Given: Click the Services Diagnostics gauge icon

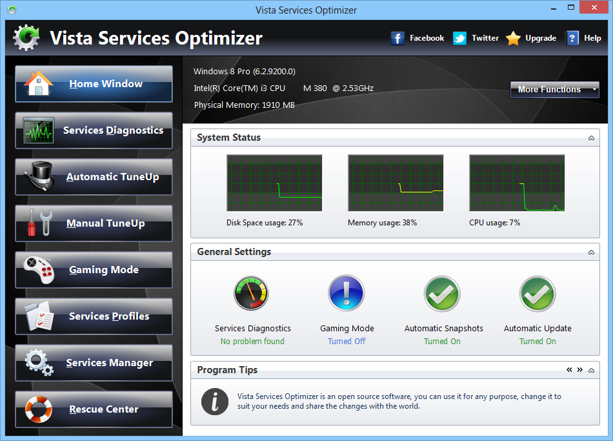Looking at the screenshot, I should (251, 294).
